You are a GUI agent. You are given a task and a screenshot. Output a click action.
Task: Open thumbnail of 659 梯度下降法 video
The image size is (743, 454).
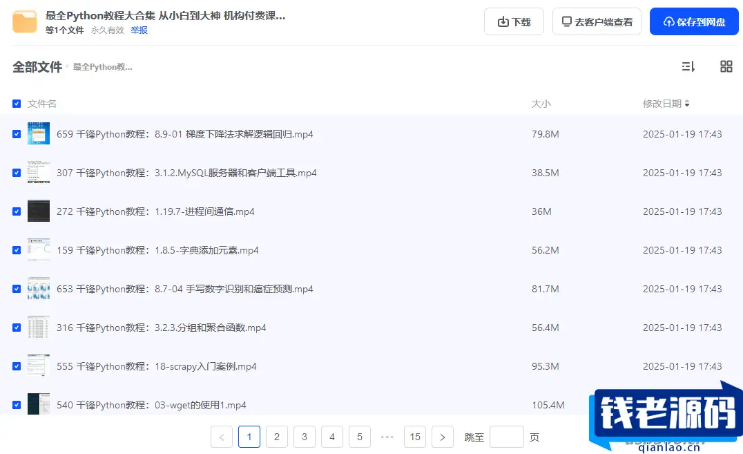[39, 134]
